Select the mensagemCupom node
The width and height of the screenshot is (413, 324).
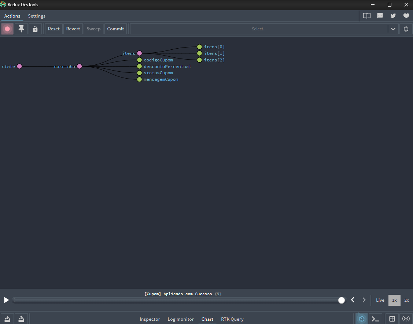click(140, 79)
